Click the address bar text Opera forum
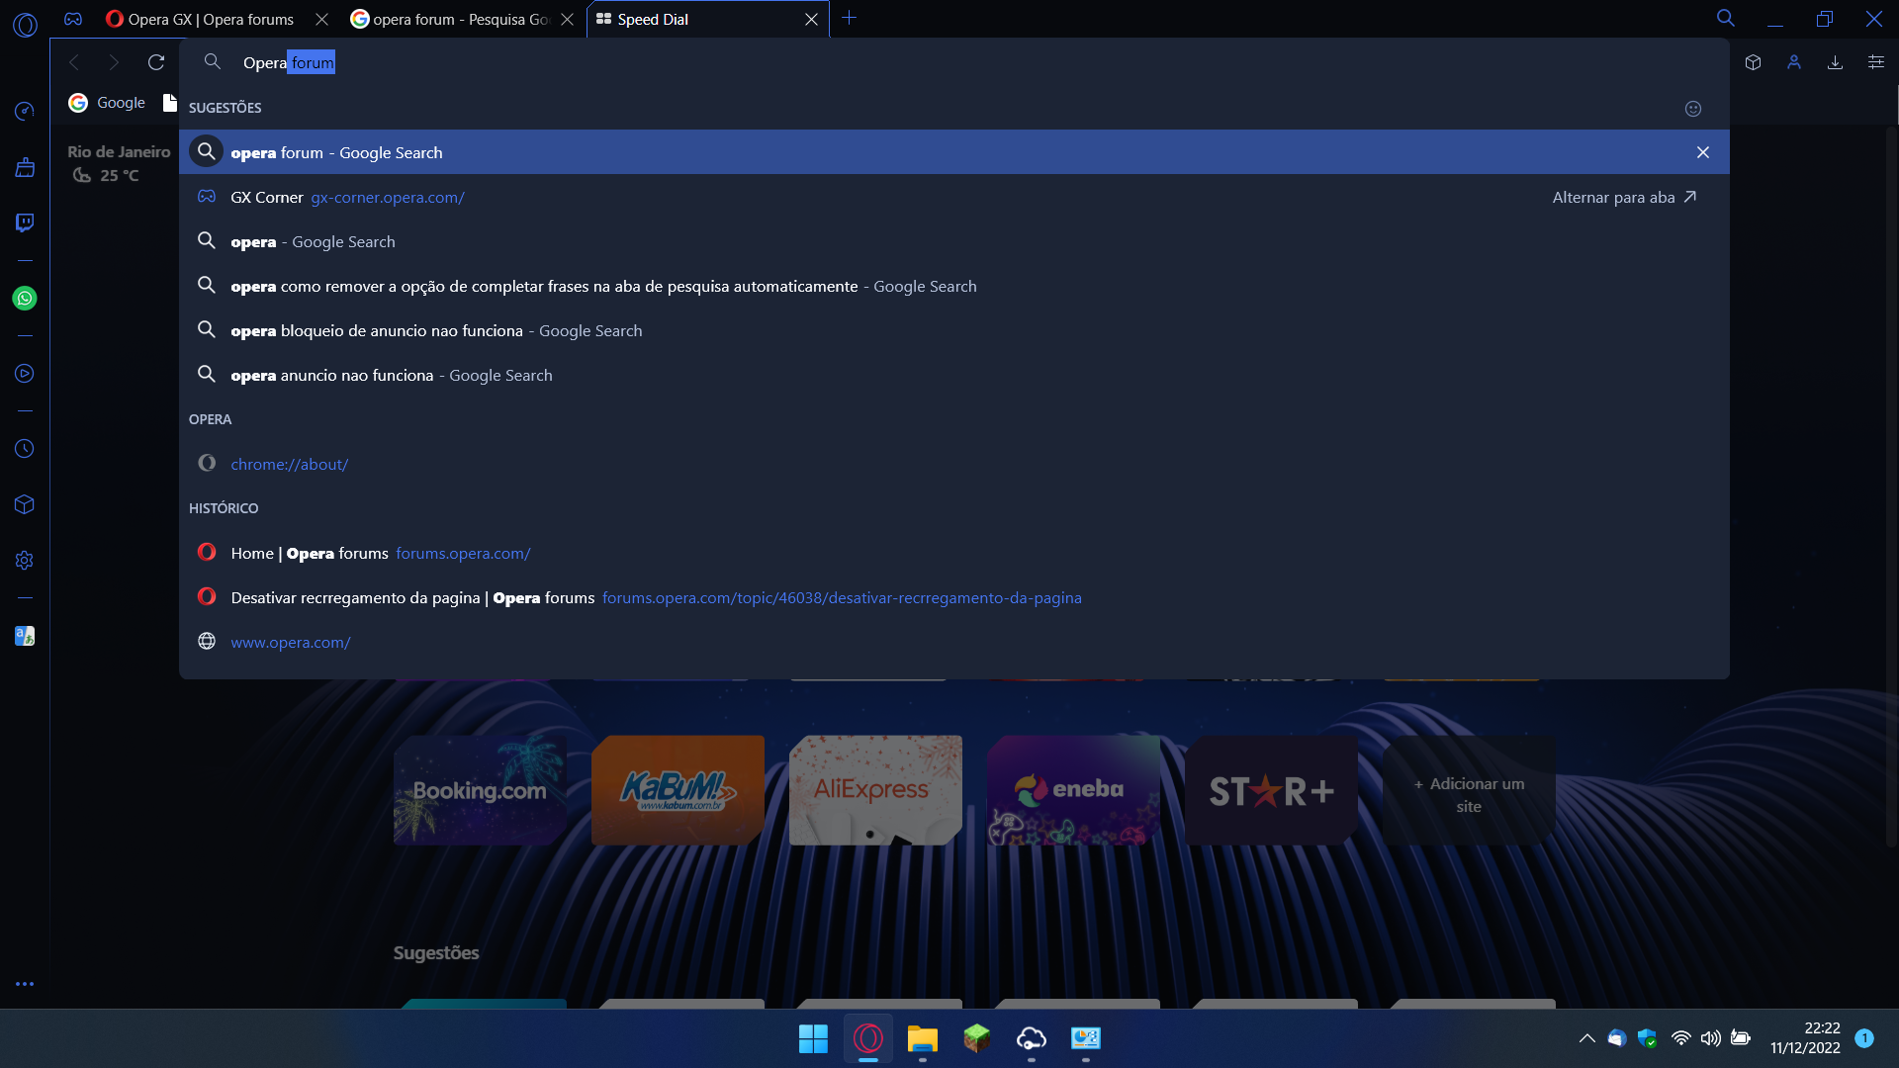1899x1068 pixels. pos(289,62)
